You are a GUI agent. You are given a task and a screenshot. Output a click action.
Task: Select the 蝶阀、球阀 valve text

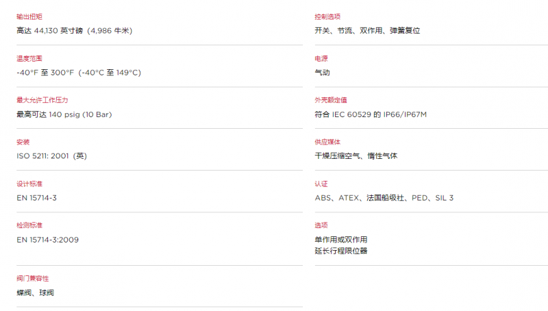coord(36,293)
